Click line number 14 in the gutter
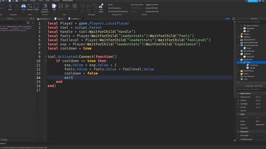The width and height of the screenshot is (266, 149). [38, 77]
